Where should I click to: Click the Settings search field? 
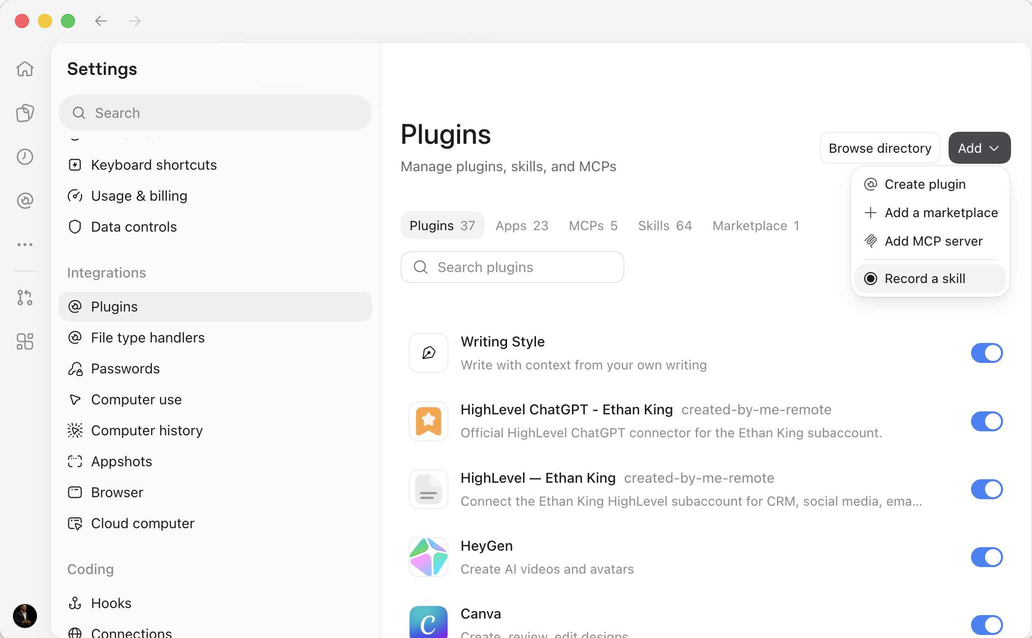click(215, 113)
